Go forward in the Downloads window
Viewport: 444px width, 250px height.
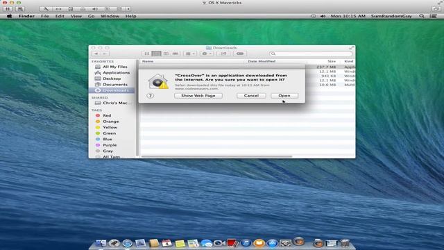pos(105,53)
